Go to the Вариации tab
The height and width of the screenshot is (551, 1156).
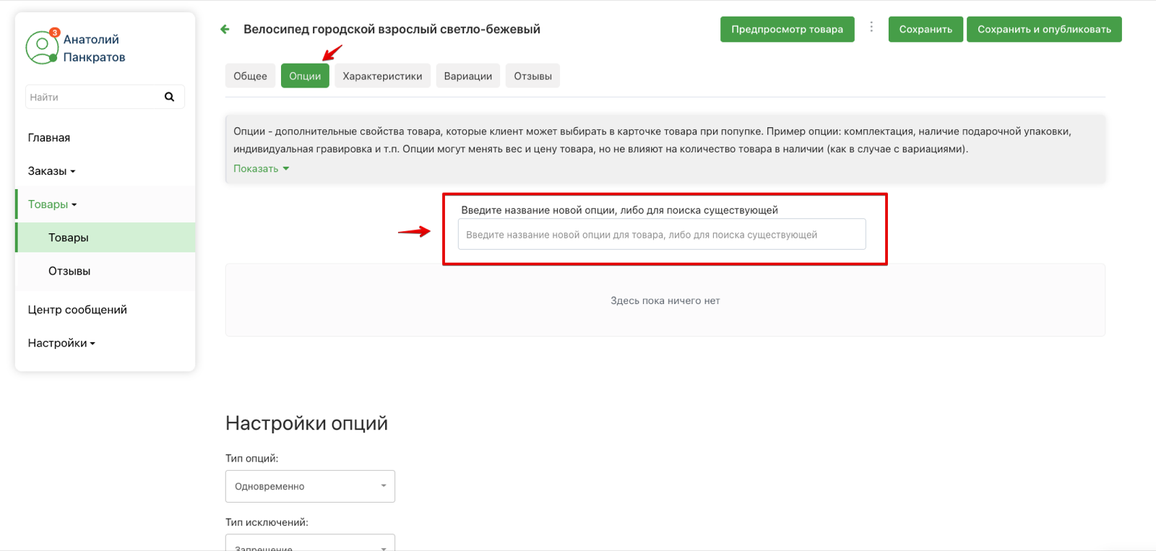(467, 76)
